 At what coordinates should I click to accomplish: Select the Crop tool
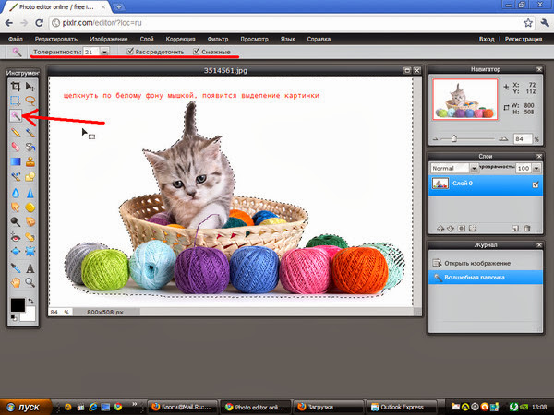pos(15,87)
